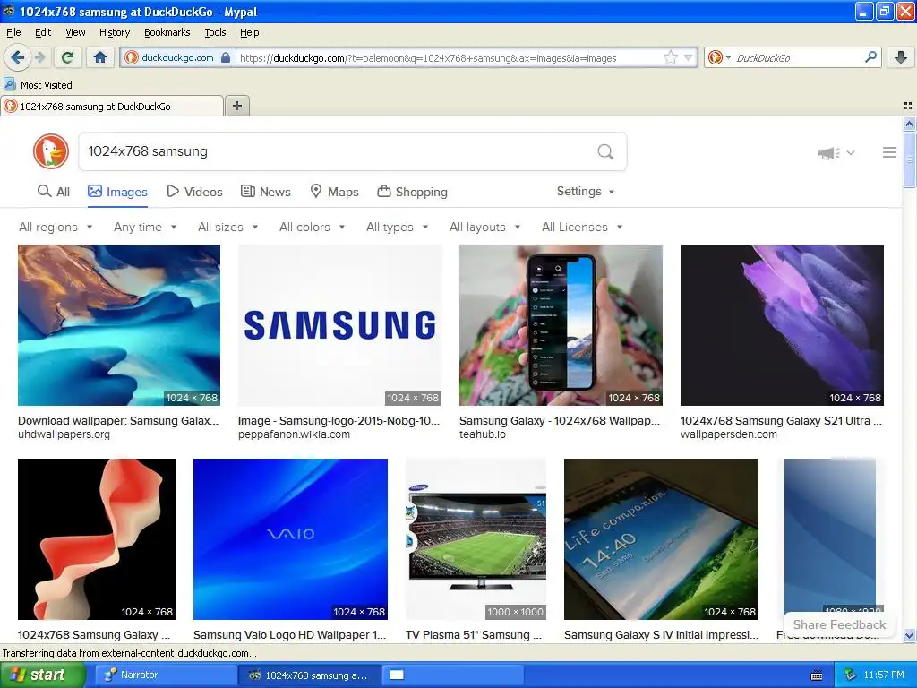Click the DuckDuckGo duck logo

pos(51,151)
